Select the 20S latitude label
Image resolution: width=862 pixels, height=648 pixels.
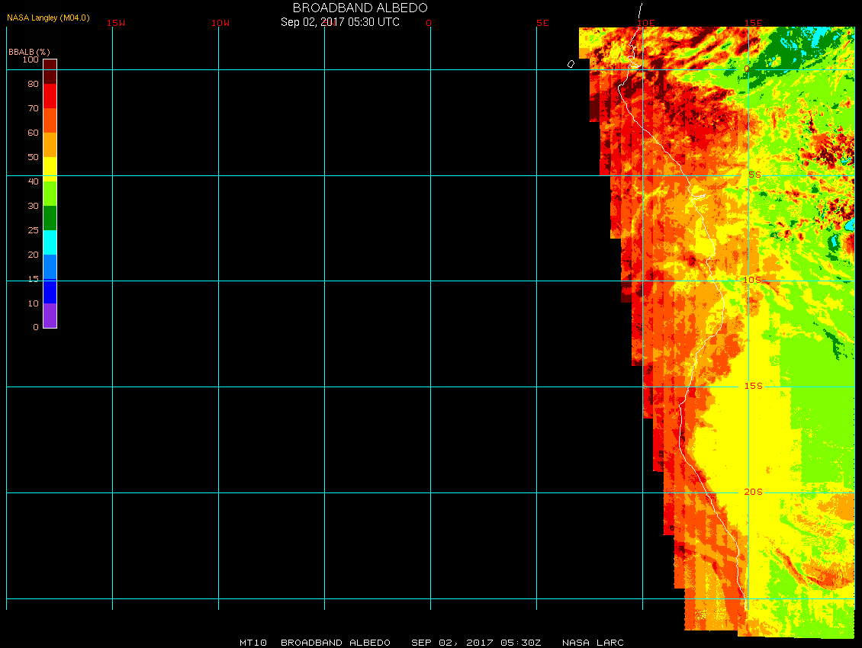753,492
